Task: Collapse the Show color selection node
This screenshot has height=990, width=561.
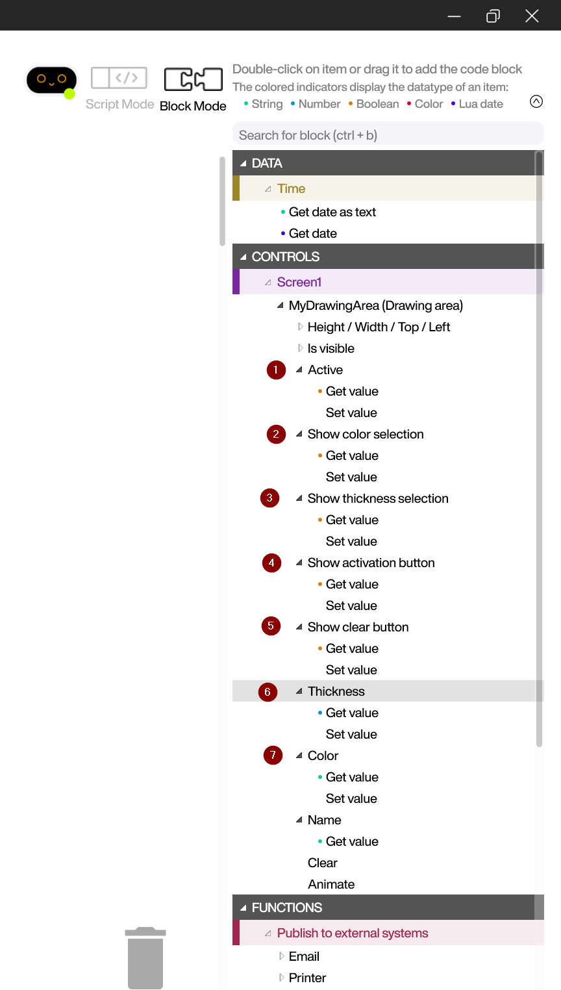Action: (299, 434)
